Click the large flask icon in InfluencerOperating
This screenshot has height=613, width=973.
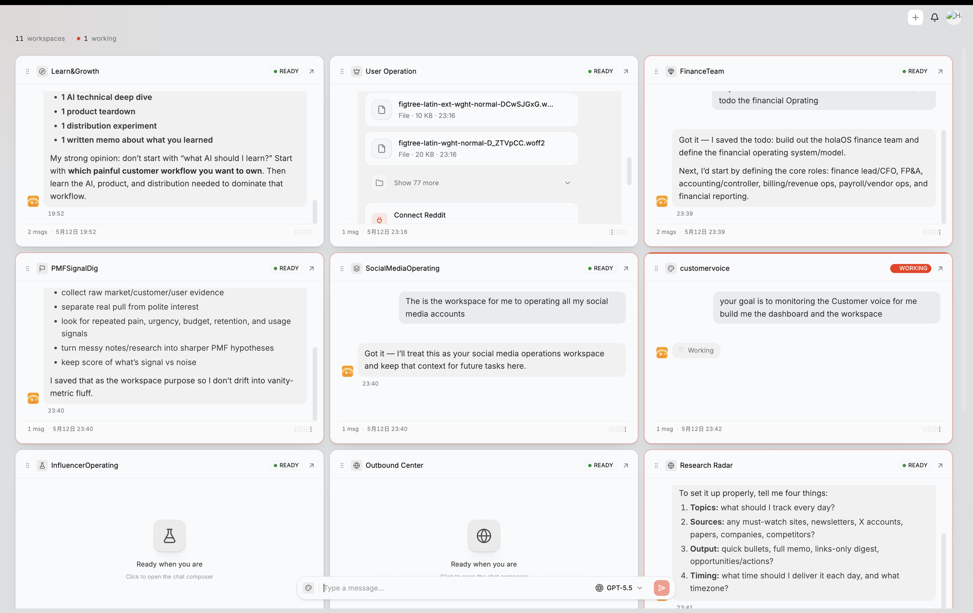pyautogui.click(x=170, y=536)
